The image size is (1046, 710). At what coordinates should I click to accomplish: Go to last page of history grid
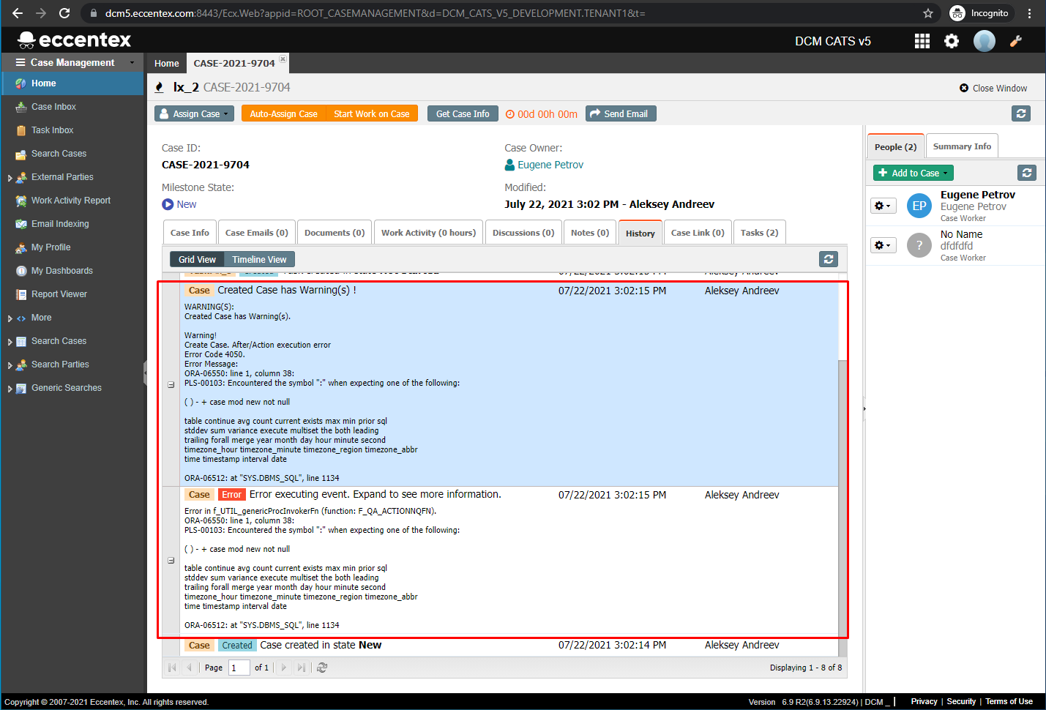point(301,668)
